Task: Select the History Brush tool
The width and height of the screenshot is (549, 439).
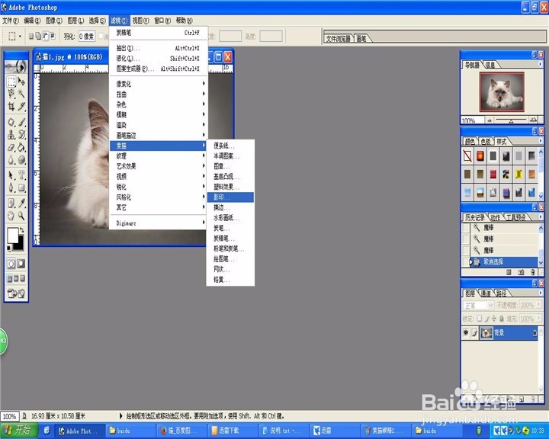Action: tap(21, 134)
